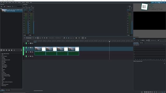Click the subtitle tool icon in timeline toolbar
Viewport: 166px width, 93px height.
pyautogui.click(x=85, y=38)
